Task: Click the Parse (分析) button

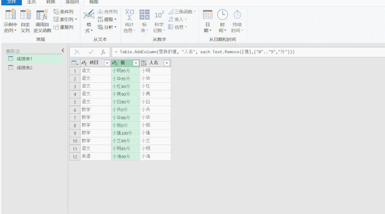Action: click(x=107, y=27)
